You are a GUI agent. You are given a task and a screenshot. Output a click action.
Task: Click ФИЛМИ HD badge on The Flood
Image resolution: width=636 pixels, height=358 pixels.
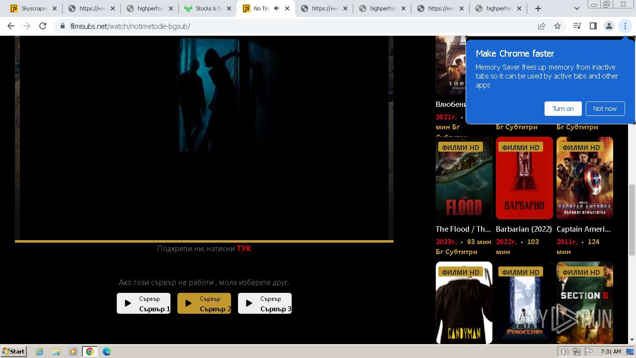(x=461, y=147)
